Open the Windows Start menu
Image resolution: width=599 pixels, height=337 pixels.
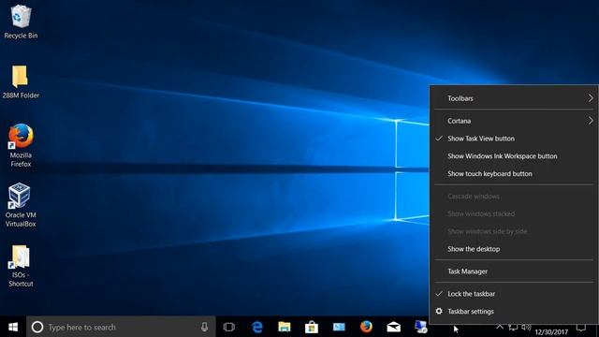coord(13,327)
